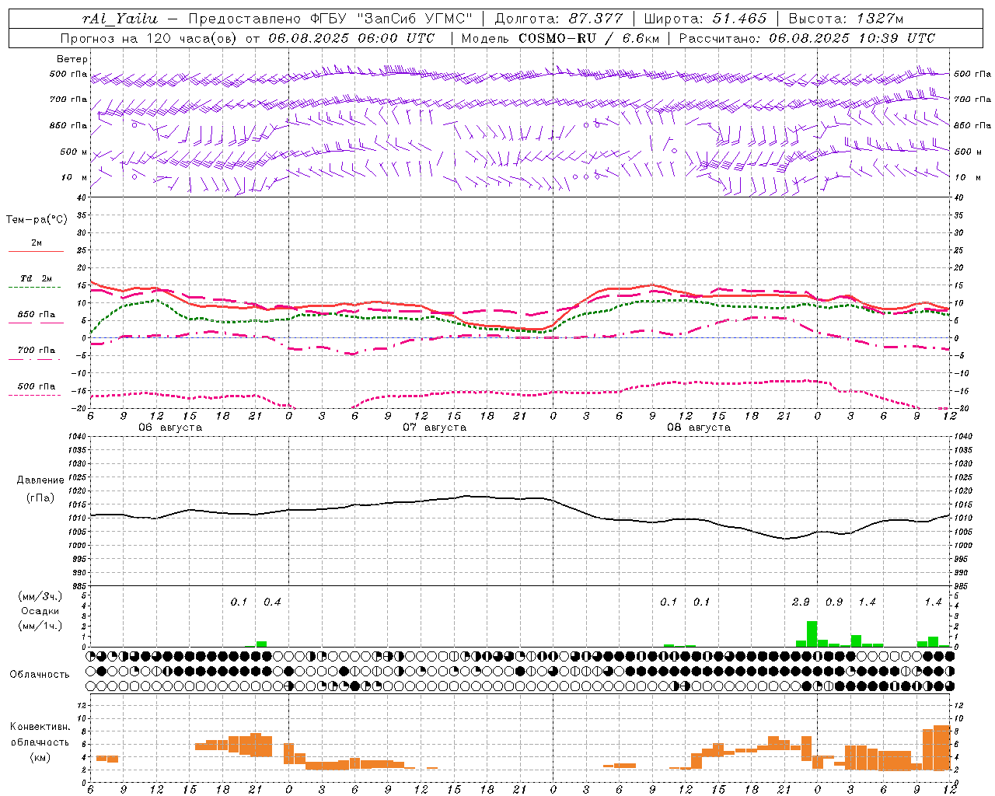Click the tallest orange convective cloud bar
Screen dimensions: 995x796
941,747
